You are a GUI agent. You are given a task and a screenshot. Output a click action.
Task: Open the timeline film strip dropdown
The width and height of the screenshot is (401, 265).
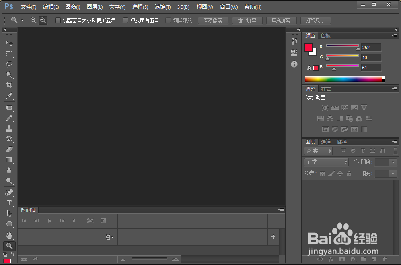pos(109,237)
